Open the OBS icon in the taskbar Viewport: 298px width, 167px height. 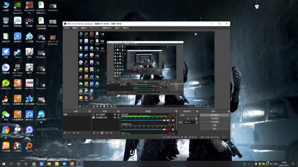coord(79,164)
